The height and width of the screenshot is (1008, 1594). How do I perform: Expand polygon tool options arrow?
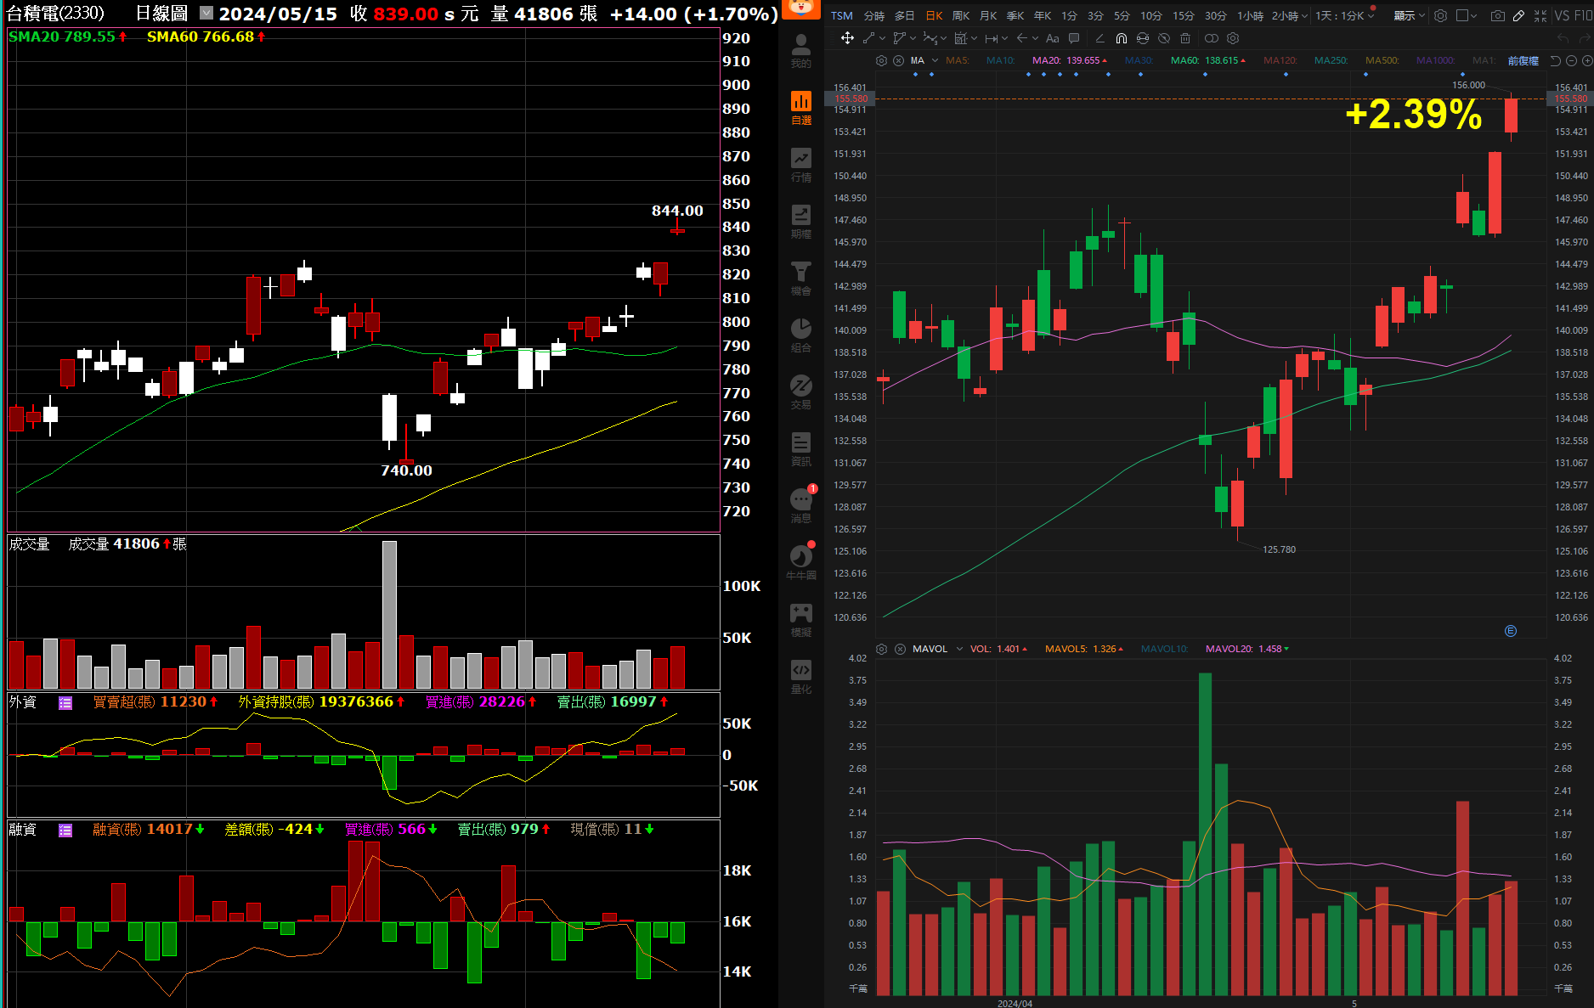pos(913,38)
